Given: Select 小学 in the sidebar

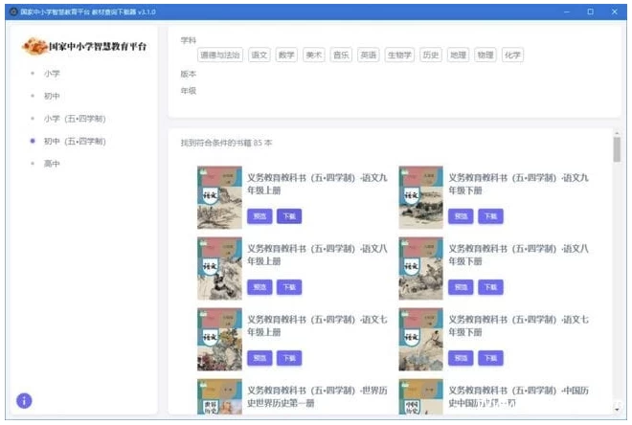Looking at the screenshot, I should click(x=52, y=73).
